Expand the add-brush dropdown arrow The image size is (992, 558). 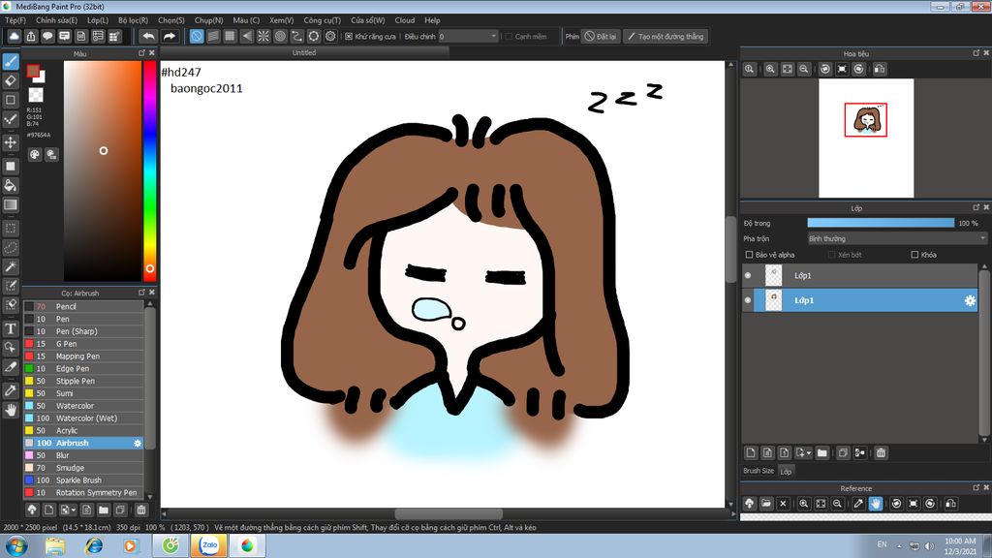pyautogui.click(x=68, y=510)
